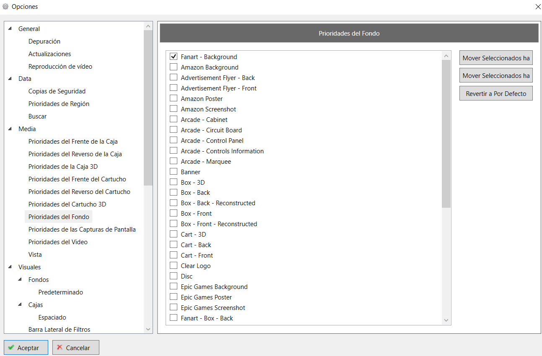Collapse the Cajas tree node
This screenshot has width=542, height=356.
tap(20, 304)
